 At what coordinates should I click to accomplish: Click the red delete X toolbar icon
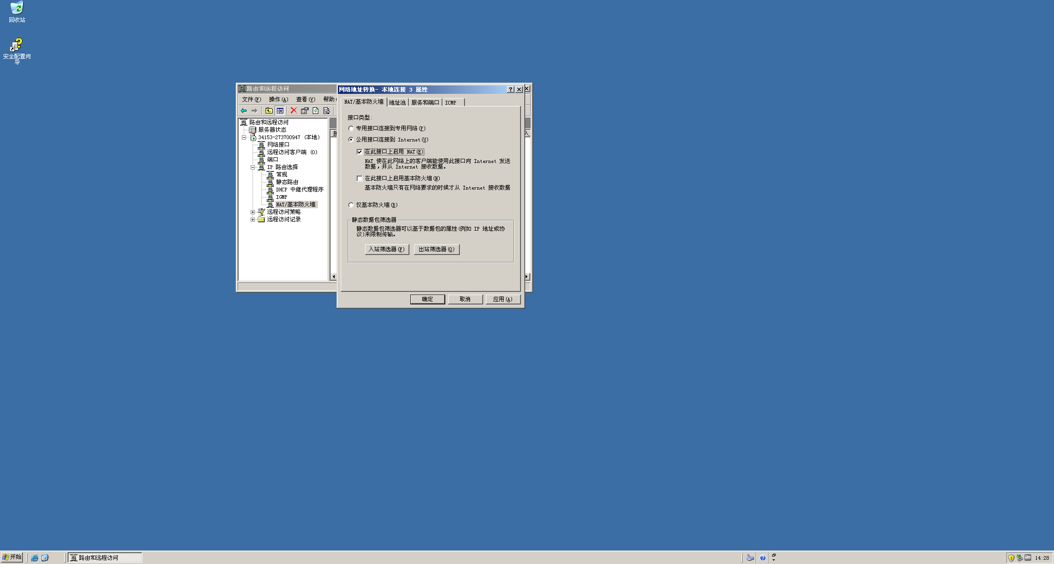[294, 111]
